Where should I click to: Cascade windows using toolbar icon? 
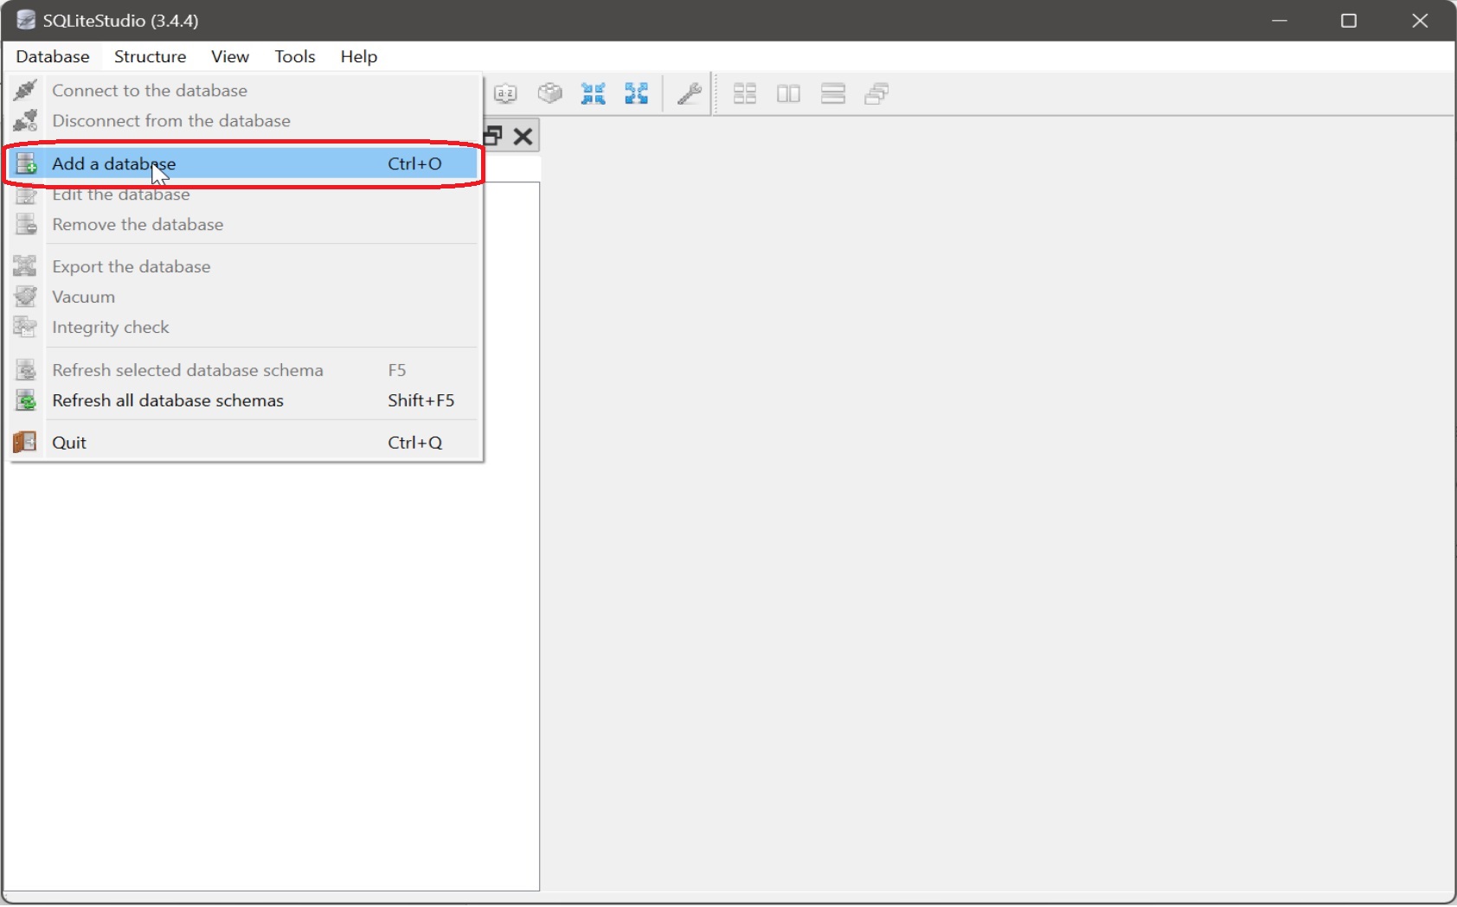[x=876, y=93]
